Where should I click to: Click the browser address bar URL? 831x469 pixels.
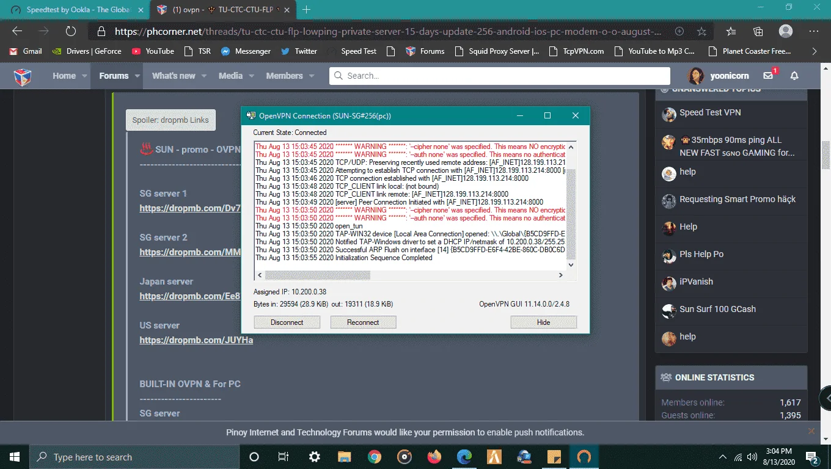tap(389, 31)
